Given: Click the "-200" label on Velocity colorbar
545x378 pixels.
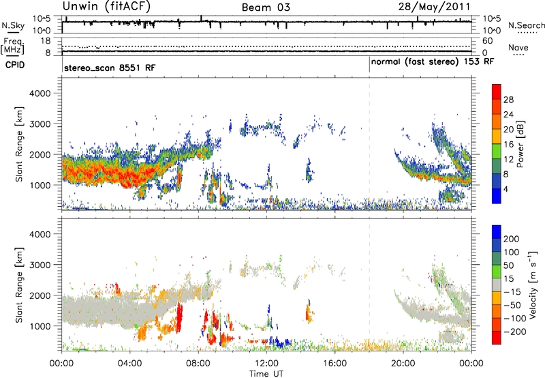Looking at the screenshot, I should pyautogui.click(x=515, y=332).
